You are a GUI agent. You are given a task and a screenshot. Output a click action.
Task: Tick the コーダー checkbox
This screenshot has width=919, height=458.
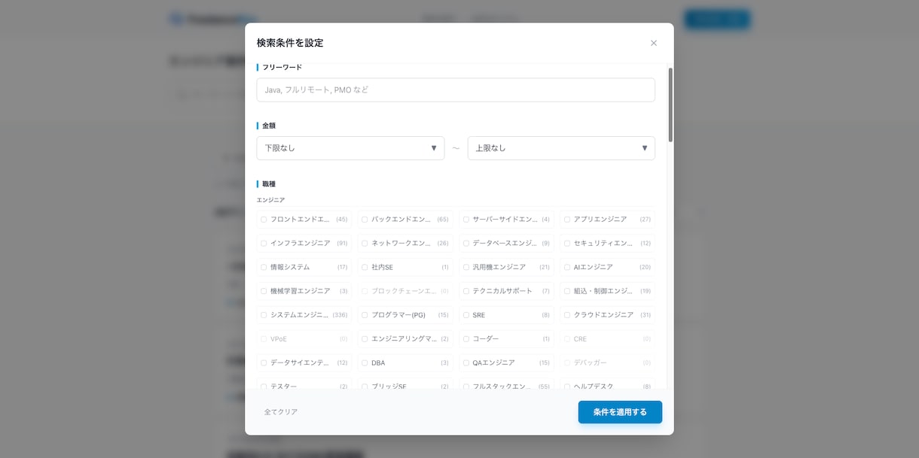pyautogui.click(x=466, y=339)
